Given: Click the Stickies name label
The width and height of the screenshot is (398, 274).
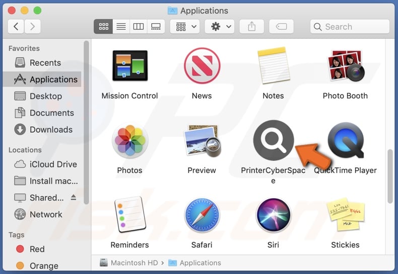Looking at the screenshot, I should [345, 245].
